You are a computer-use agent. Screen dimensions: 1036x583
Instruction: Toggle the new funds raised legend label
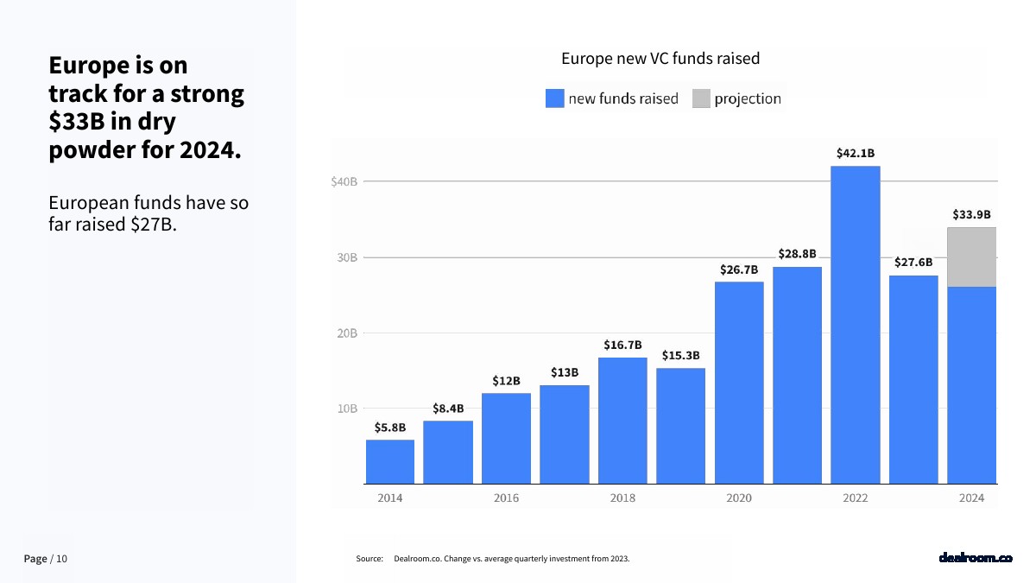pos(622,98)
